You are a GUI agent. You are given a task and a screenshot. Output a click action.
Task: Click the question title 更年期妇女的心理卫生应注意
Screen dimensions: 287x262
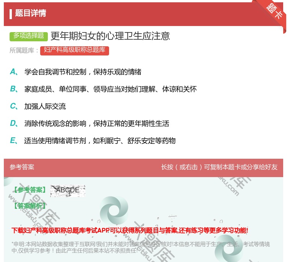click(110, 36)
